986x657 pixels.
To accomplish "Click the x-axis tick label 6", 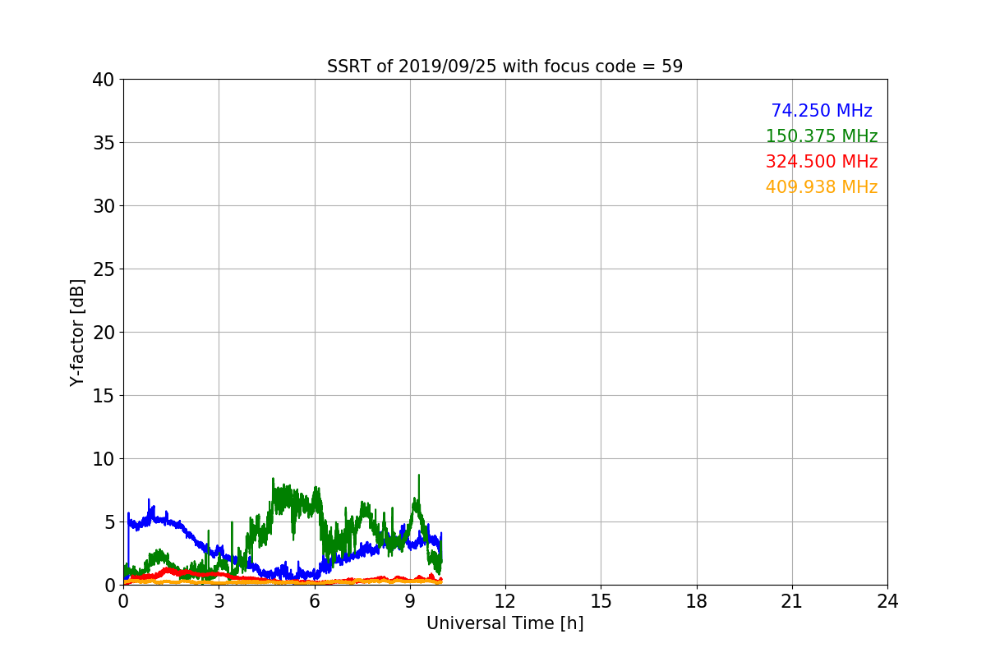I will [x=315, y=601].
